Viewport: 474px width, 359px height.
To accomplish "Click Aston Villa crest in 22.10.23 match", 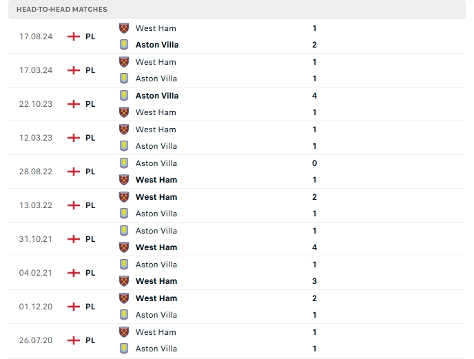I will point(124,96).
